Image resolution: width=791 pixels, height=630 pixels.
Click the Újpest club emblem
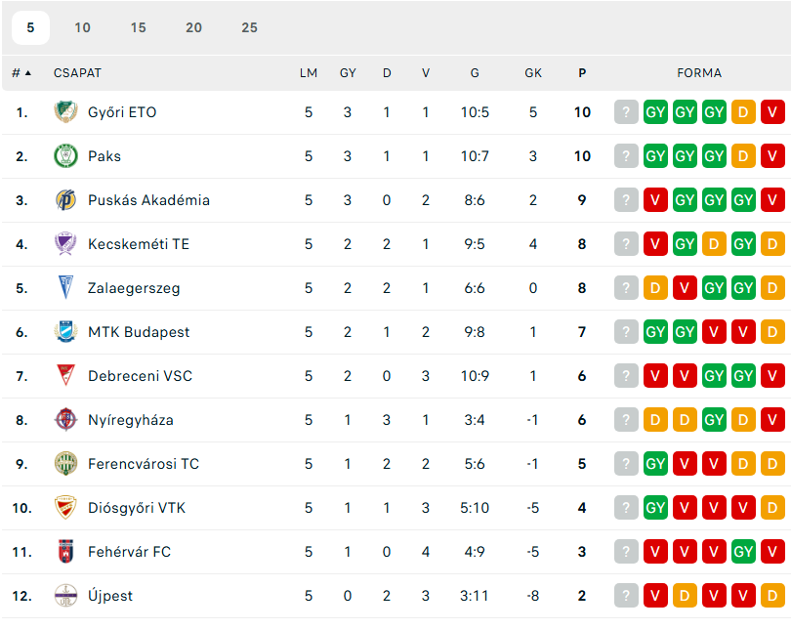pos(65,595)
